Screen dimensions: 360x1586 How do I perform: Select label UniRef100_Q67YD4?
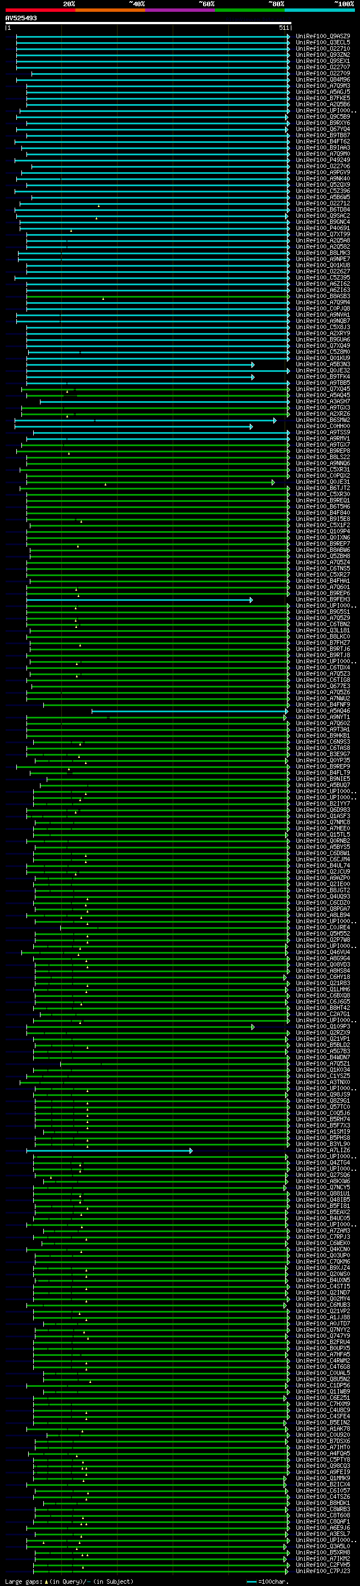[x=322, y=129]
